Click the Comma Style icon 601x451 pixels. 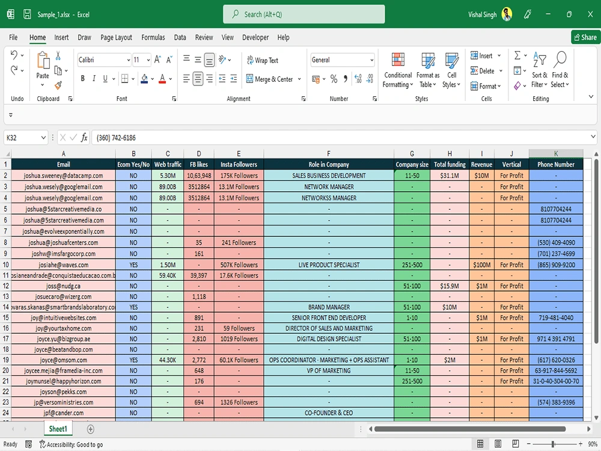(x=346, y=79)
